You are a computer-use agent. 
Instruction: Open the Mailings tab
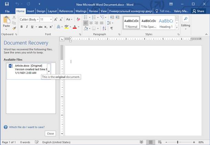click(81, 11)
